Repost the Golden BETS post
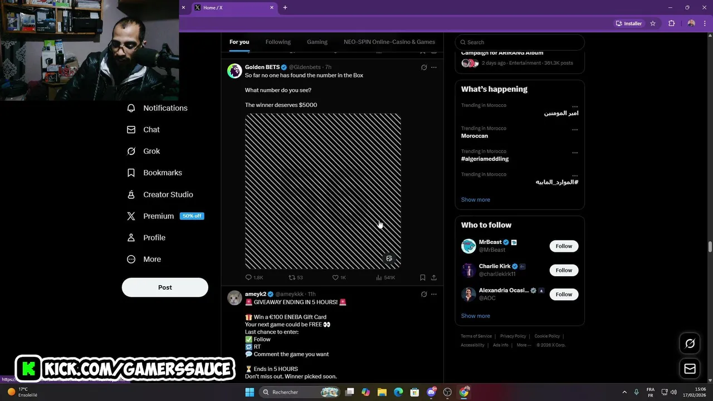Screen dimensions: 713x401 point(296,277)
